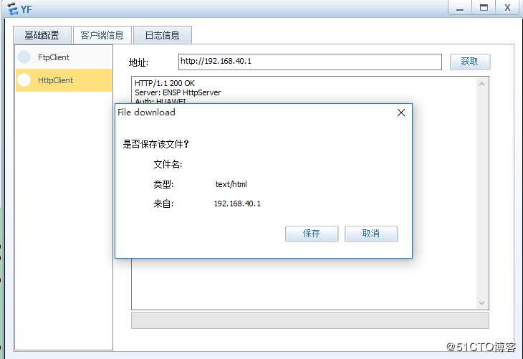The width and height of the screenshot is (523, 359).
Task: Click the HTTP/1.1 200 OK response line
Action: [165, 83]
